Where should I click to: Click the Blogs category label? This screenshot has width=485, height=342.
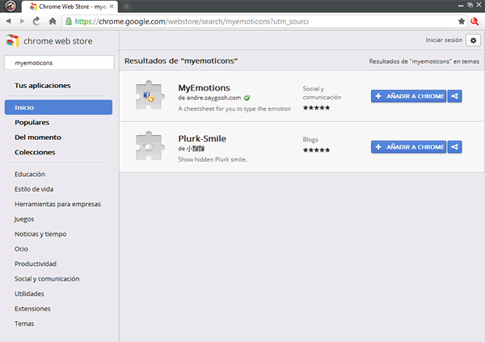pos(310,140)
